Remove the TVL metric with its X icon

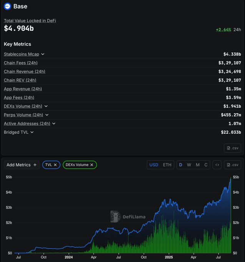55,165
